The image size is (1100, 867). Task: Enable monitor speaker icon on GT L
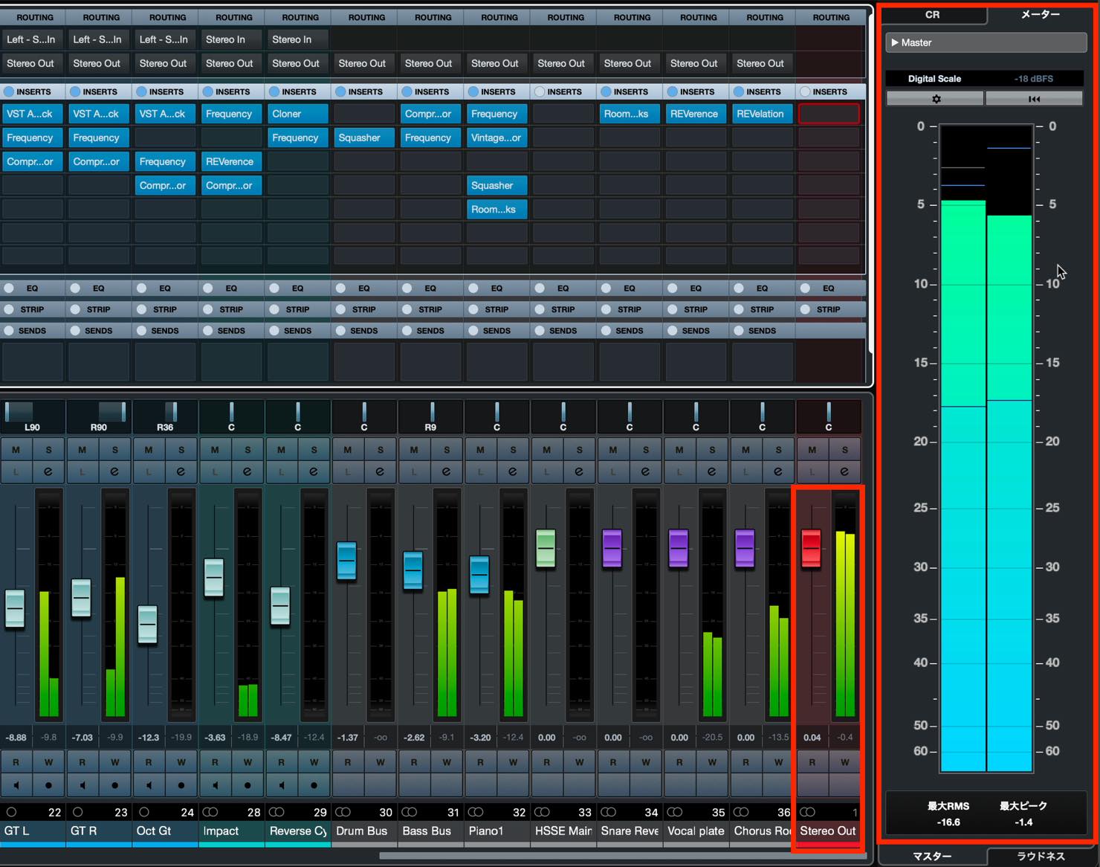(x=16, y=784)
